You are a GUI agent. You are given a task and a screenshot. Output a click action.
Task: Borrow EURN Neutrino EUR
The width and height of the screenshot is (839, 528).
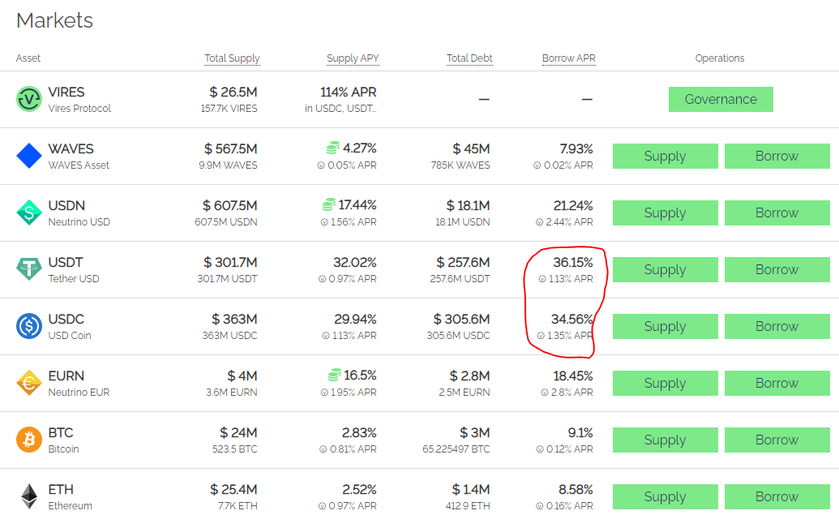click(777, 383)
